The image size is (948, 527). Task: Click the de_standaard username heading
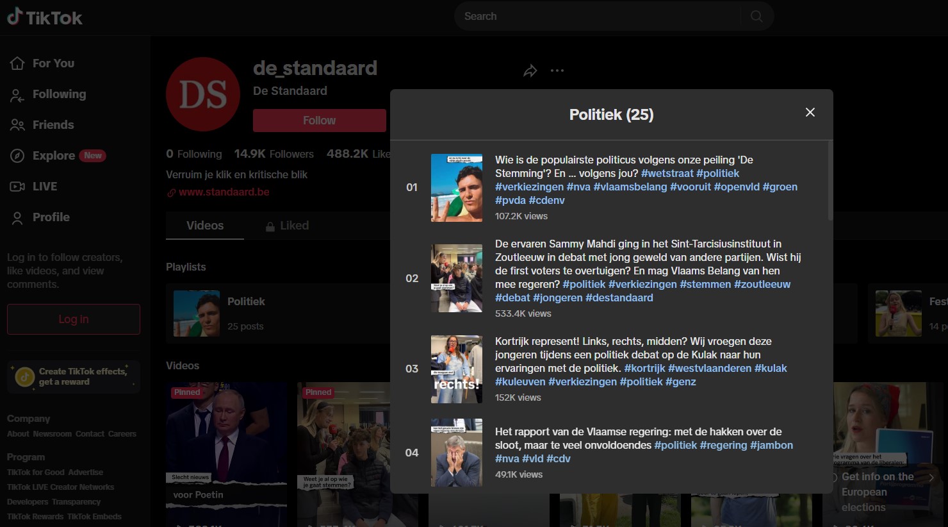click(315, 68)
